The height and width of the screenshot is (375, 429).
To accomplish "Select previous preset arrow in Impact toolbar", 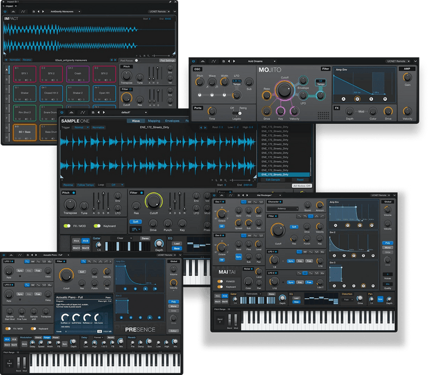I will pyautogui.click(x=38, y=11).
